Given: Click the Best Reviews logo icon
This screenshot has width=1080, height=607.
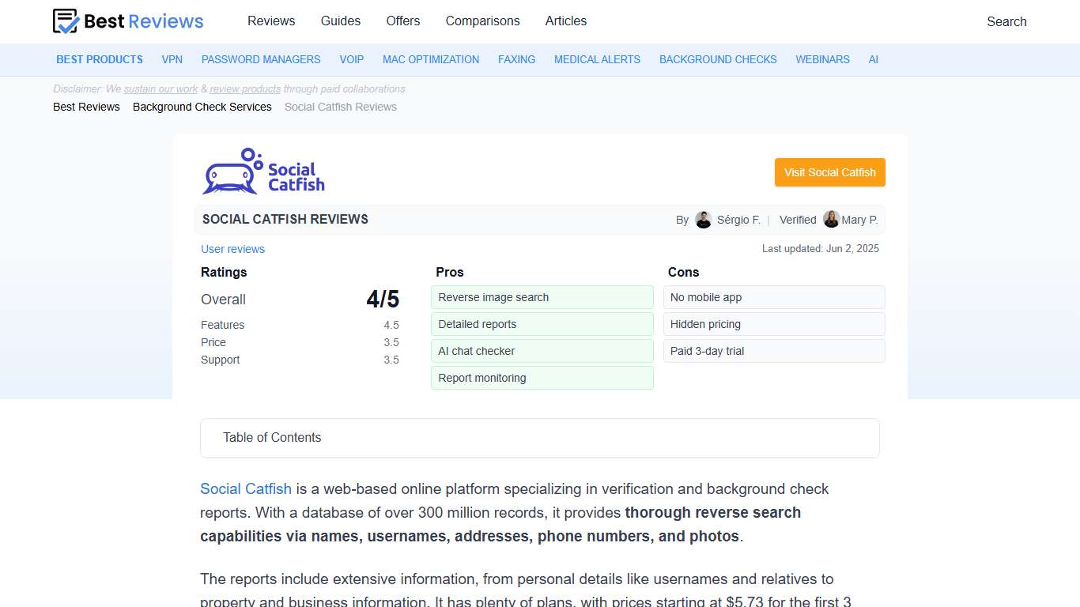Looking at the screenshot, I should coord(64,21).
